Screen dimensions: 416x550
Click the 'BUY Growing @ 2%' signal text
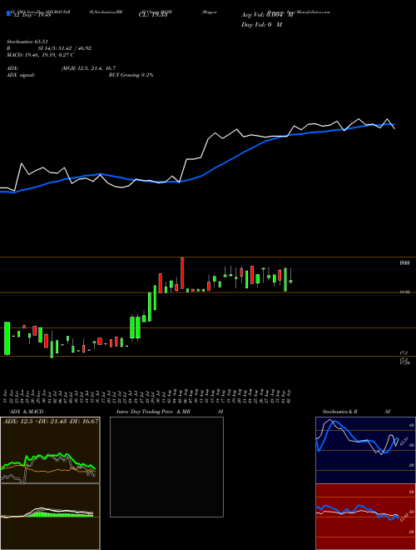(x=131, y=75)
